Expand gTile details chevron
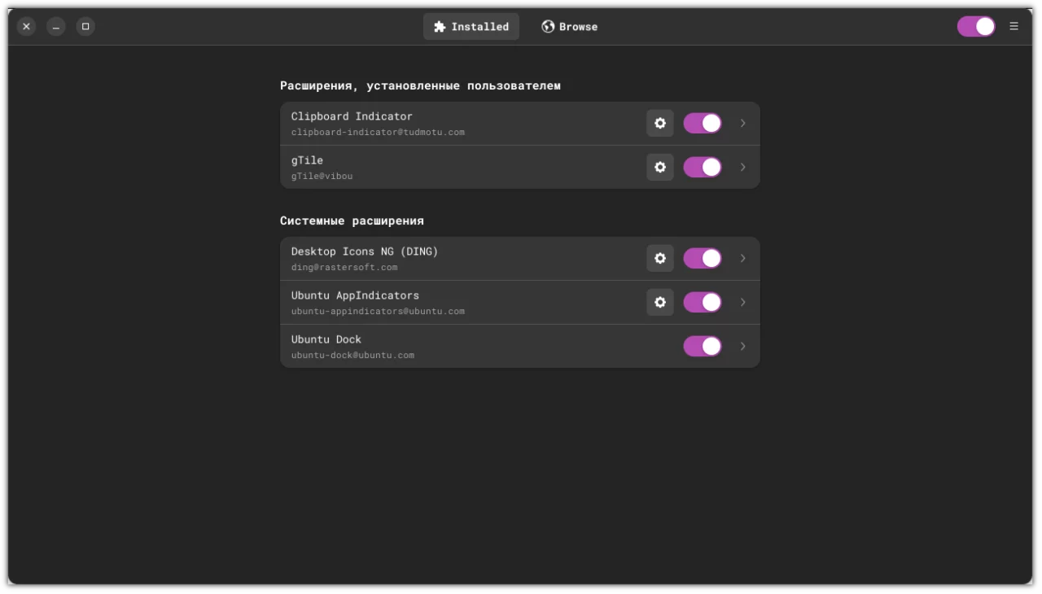Viewport: 1042px width, 594px height. tap(742, 167)
